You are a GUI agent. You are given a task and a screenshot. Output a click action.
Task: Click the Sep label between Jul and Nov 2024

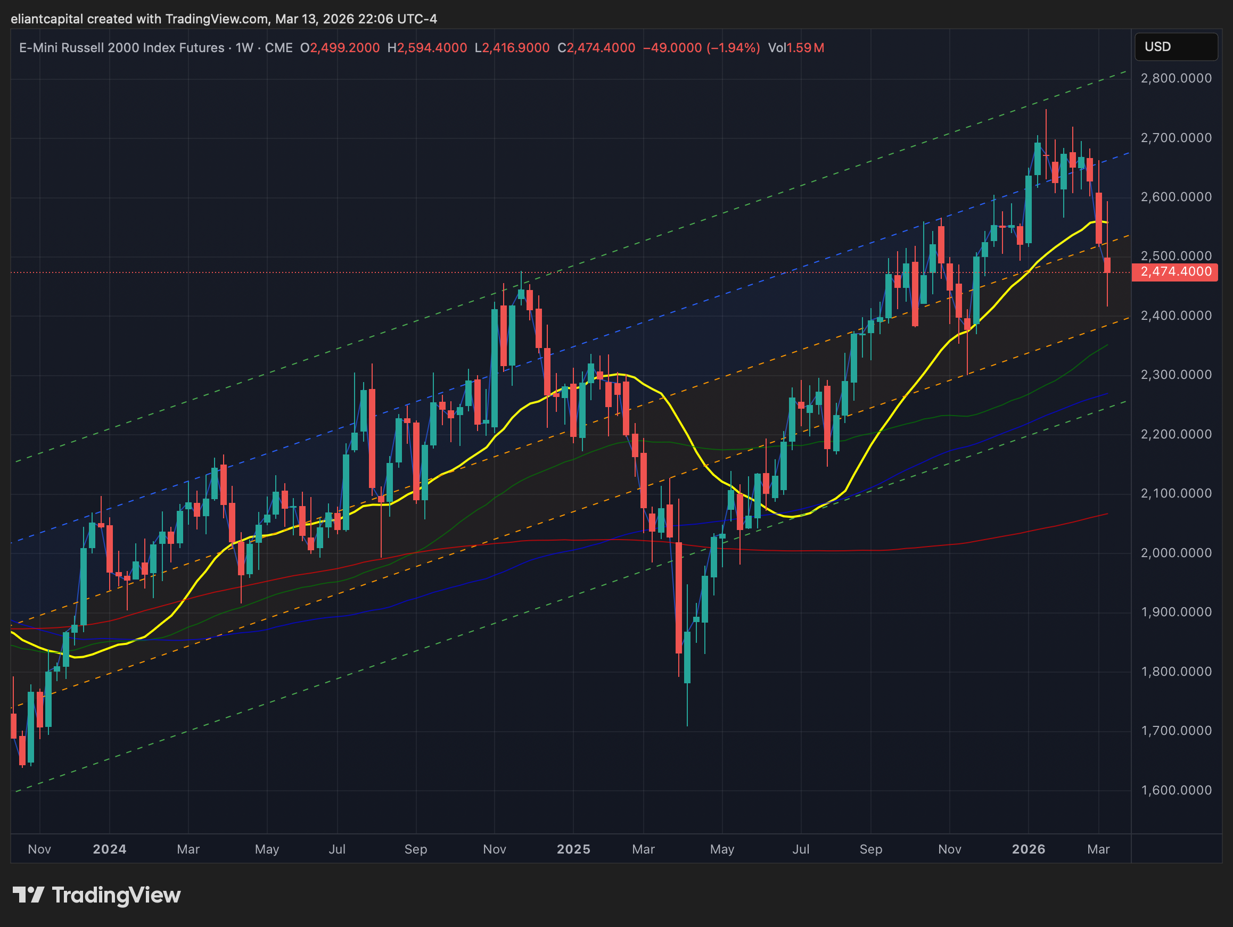[415, 849]
